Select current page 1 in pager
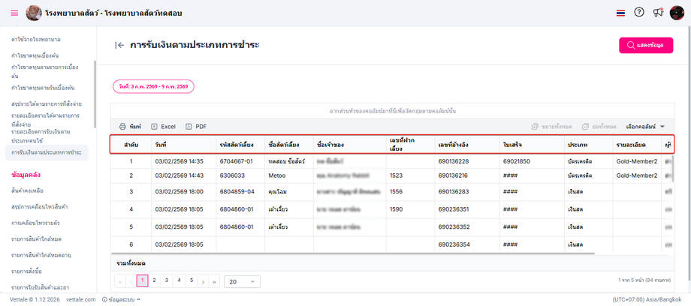Screen dimensions: 691x306 click(x=143, y=281)
